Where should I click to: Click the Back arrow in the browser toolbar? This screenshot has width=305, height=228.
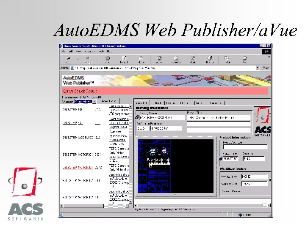[68, 58]
